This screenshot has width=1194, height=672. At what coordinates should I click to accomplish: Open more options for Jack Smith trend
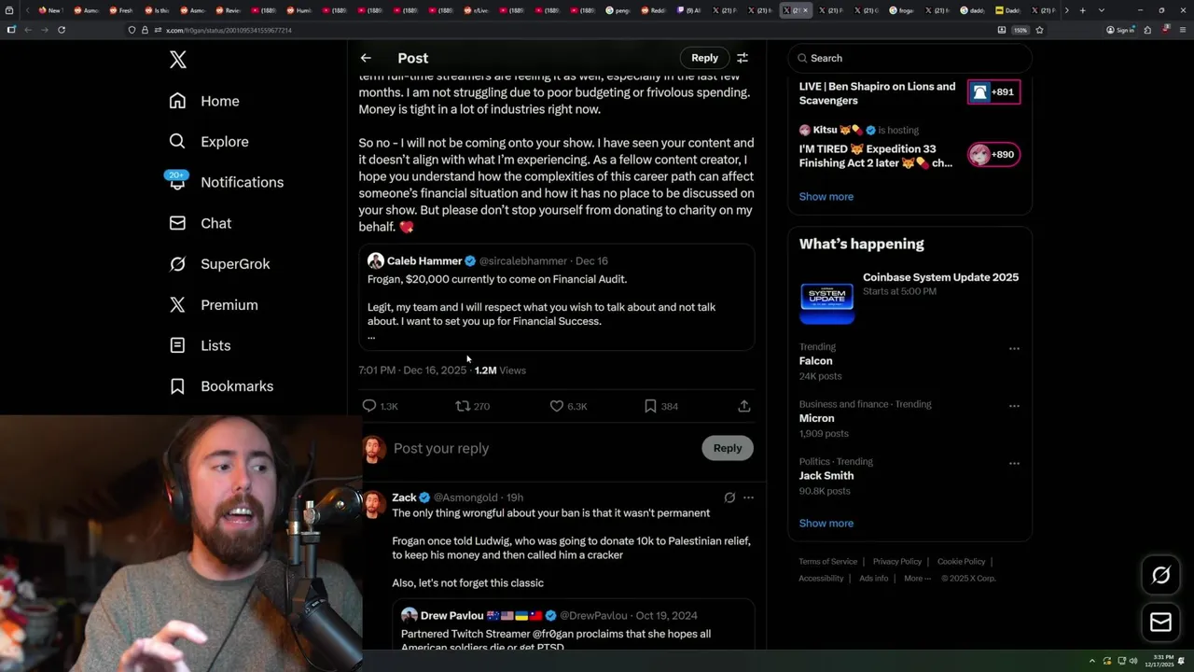pyautogui.click(x=1014, y=463)
